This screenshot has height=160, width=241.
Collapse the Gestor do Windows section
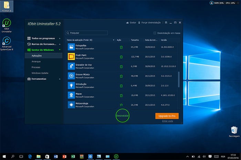[60, 50]
